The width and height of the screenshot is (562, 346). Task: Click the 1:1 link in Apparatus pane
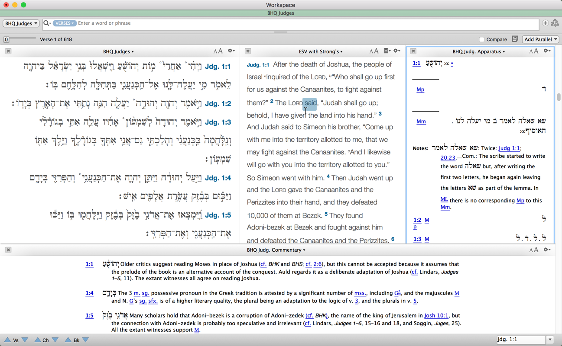click(416, 63)
